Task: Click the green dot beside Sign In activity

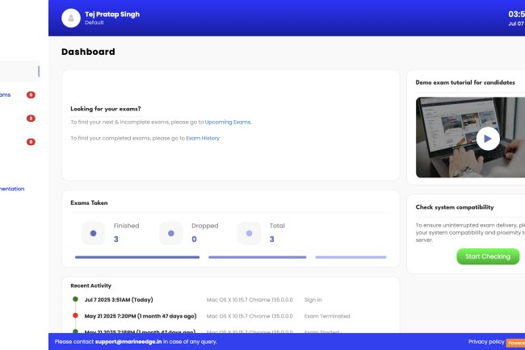Action: pos(75,299)
